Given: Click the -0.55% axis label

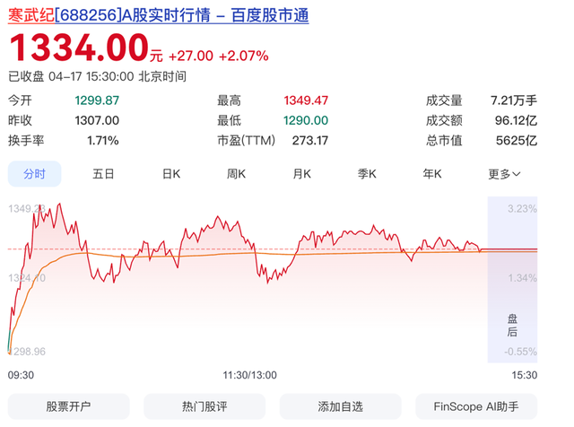Looking at the screenshot, I should pyautogui.click(x=520, y=352).
